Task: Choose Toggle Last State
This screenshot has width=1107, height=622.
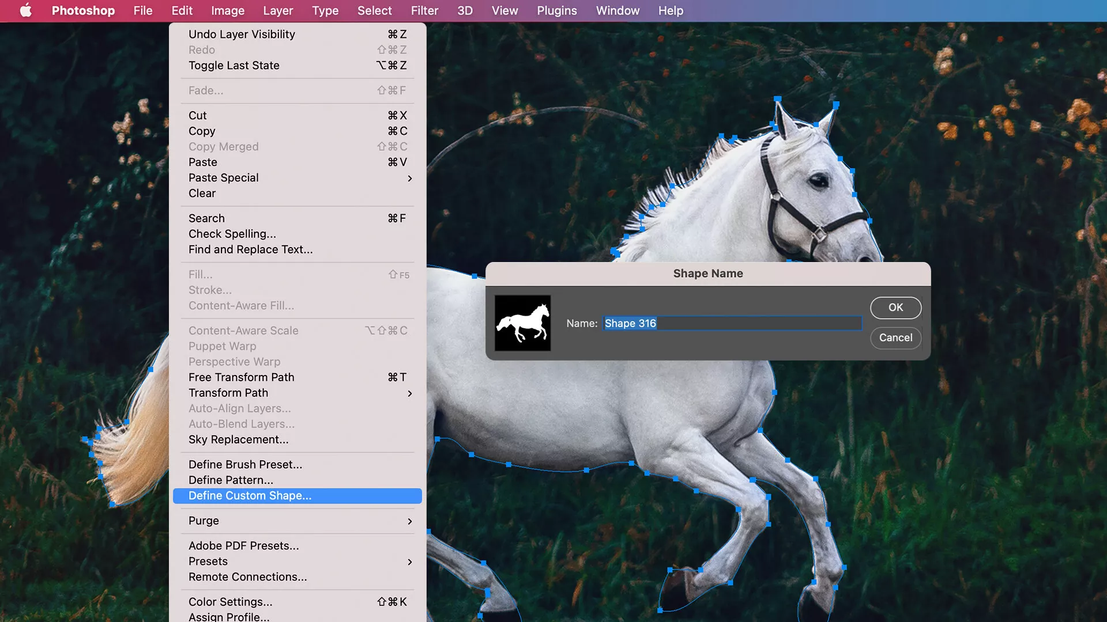Action: (298, 66)
